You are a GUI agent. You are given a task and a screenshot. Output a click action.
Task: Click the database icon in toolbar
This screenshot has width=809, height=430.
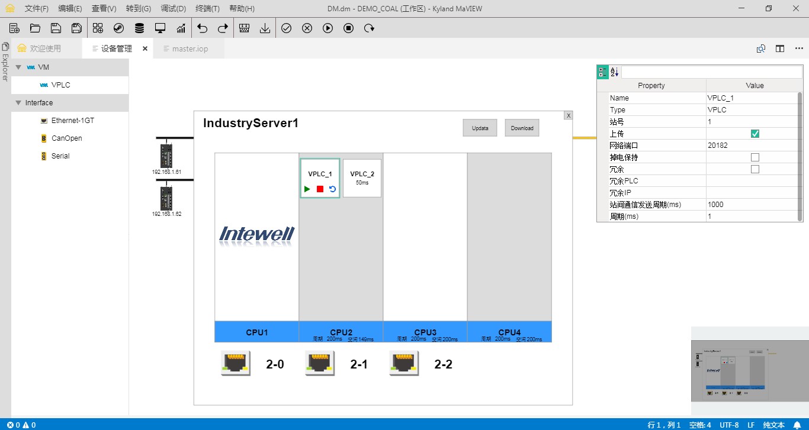[x=139, y=28]
